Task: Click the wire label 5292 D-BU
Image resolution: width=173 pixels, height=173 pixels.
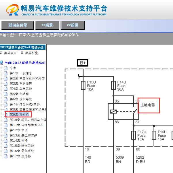Action: coord(140,159)
